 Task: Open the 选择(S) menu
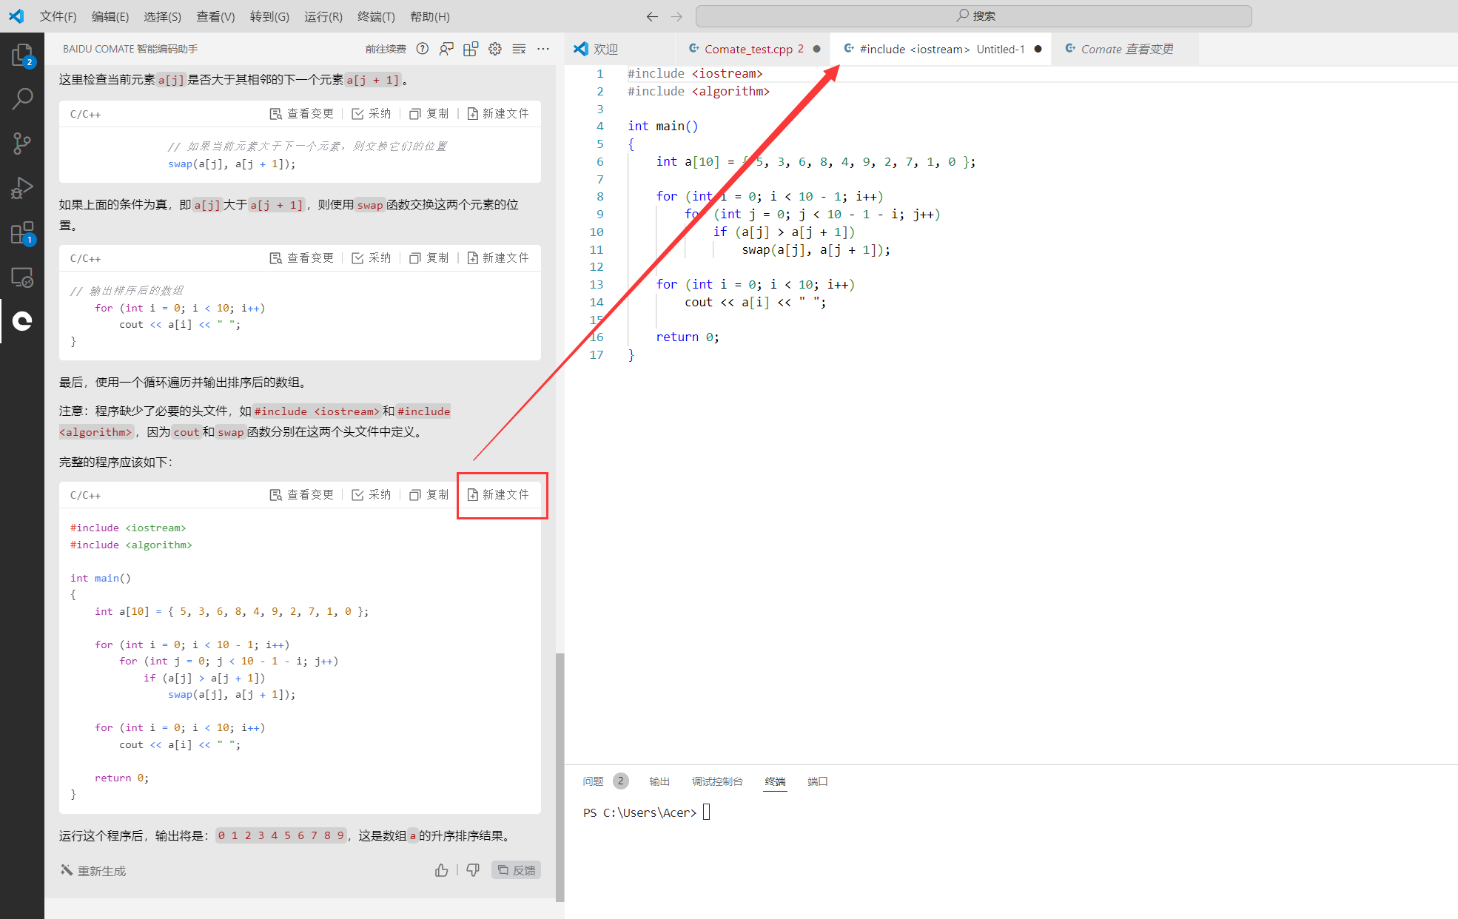162,16
